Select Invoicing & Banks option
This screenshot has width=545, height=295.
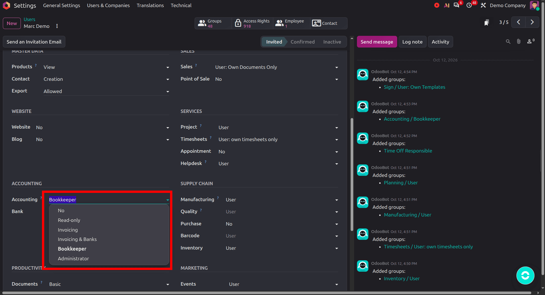pos(109,239)
